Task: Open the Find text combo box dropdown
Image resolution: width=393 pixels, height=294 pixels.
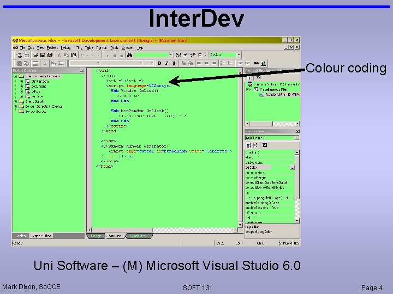Action: (170, 55)
